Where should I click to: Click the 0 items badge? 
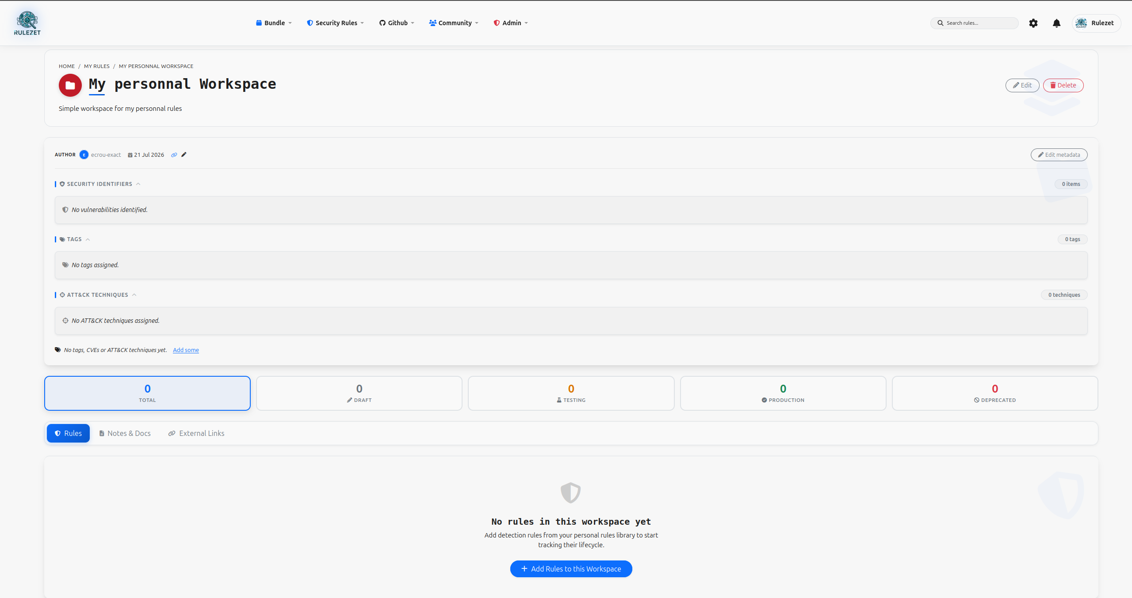1071,184
